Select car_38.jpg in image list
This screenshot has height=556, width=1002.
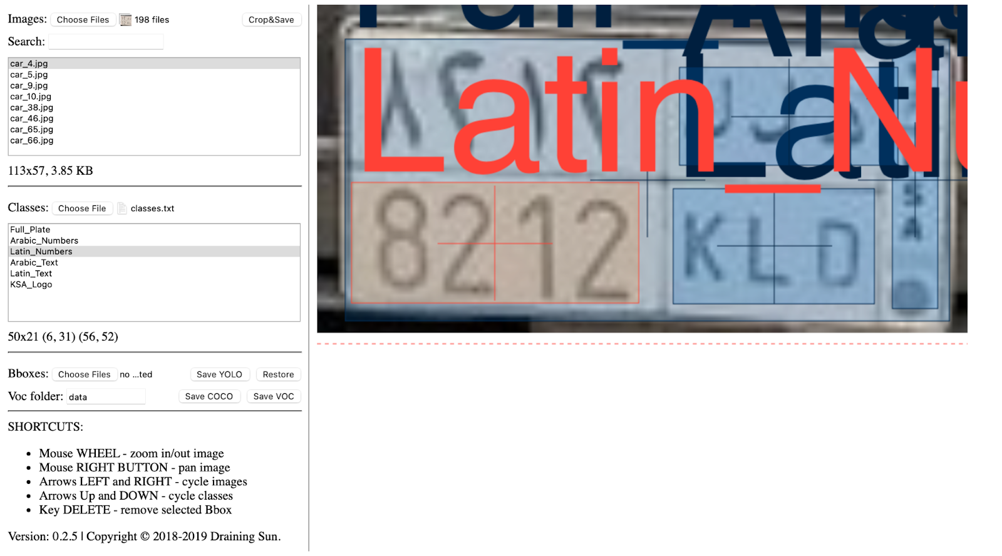click(x=31, y=108)
